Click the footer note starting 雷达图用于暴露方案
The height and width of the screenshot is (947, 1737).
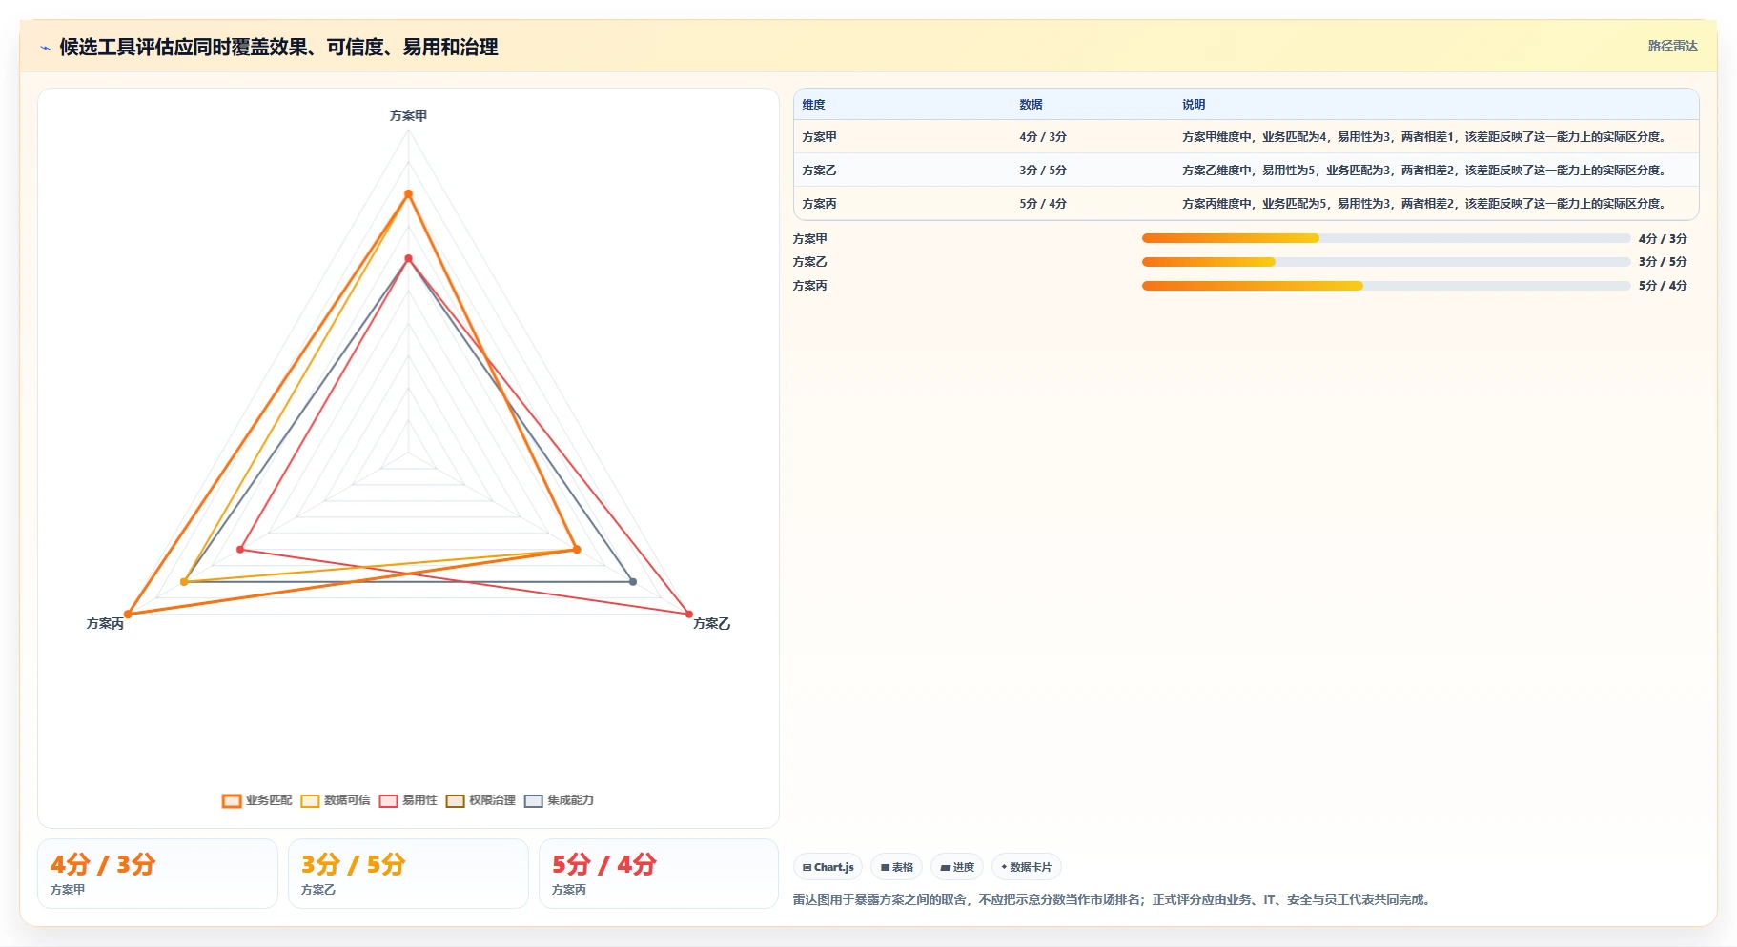pyautogui.click(x=1114, y=899)
